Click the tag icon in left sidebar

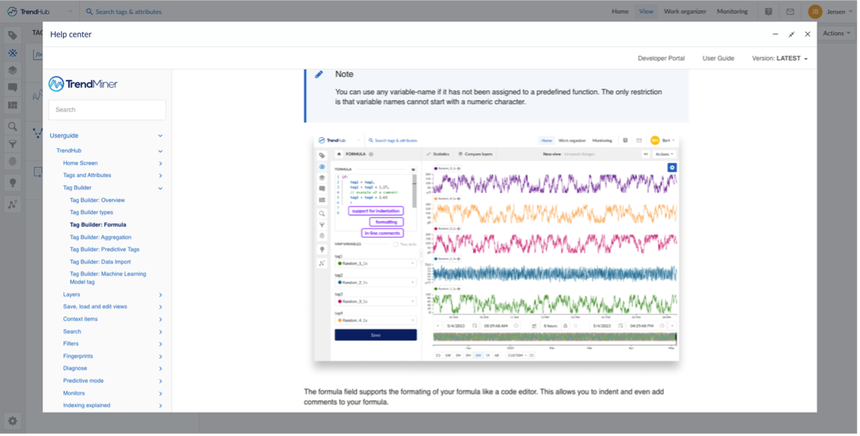12,35
